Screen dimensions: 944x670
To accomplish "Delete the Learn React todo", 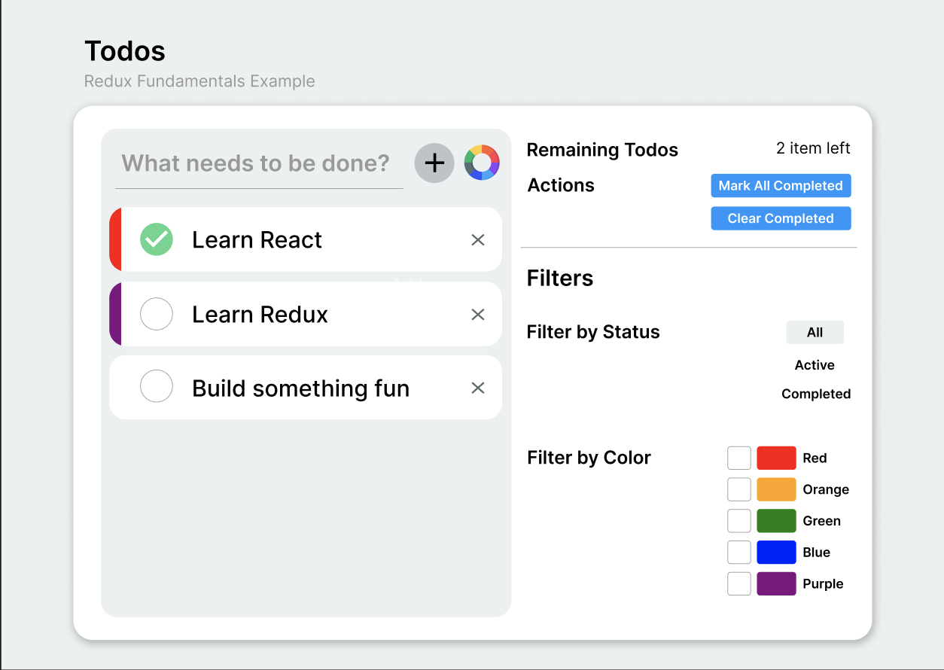I will pos(477,240).
